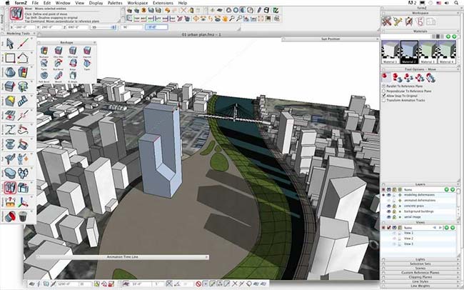464x290 pixels.
Task: Choose the house-shaped polygon draw tool
Action: coord(23,58)
